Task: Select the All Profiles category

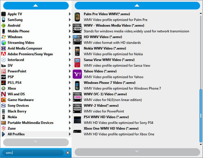Action: (36, 134)
